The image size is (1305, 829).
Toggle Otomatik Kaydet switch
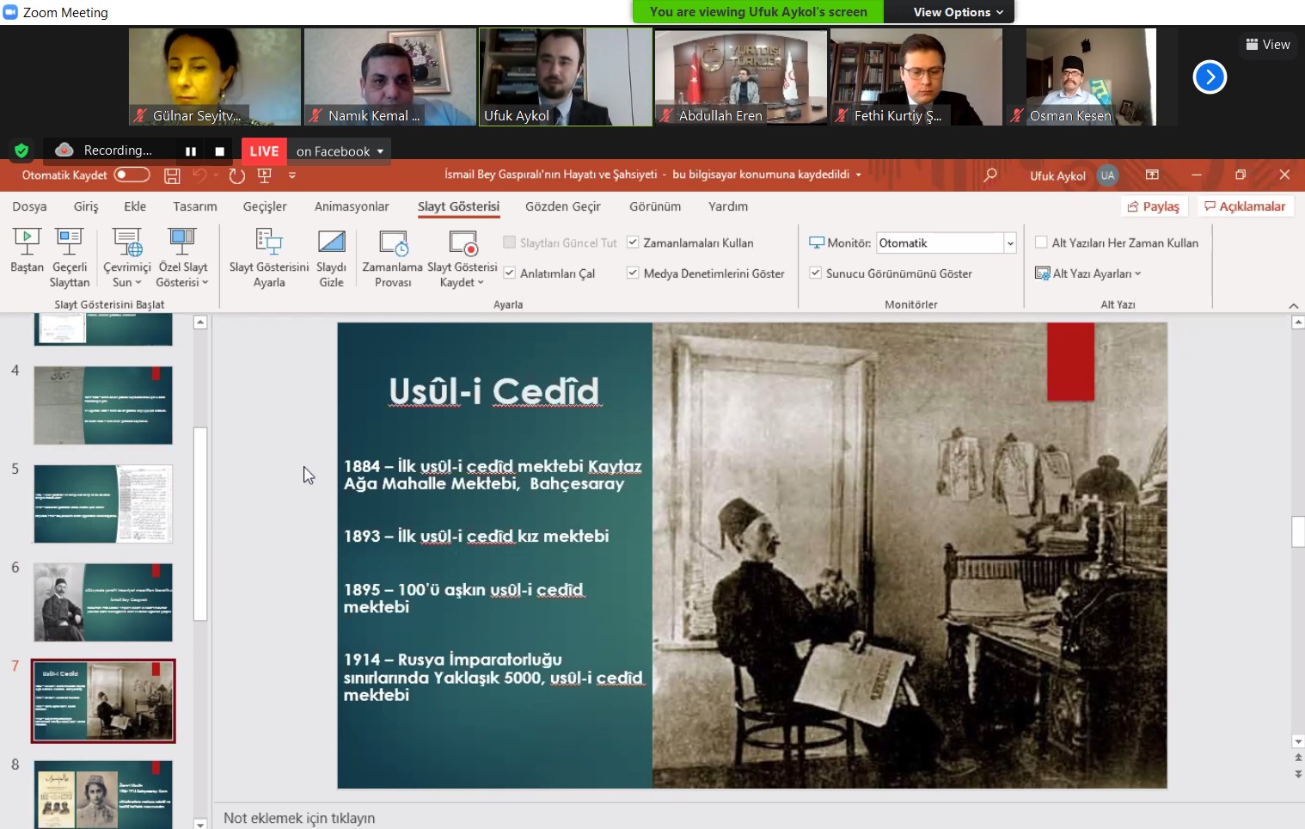132,175
